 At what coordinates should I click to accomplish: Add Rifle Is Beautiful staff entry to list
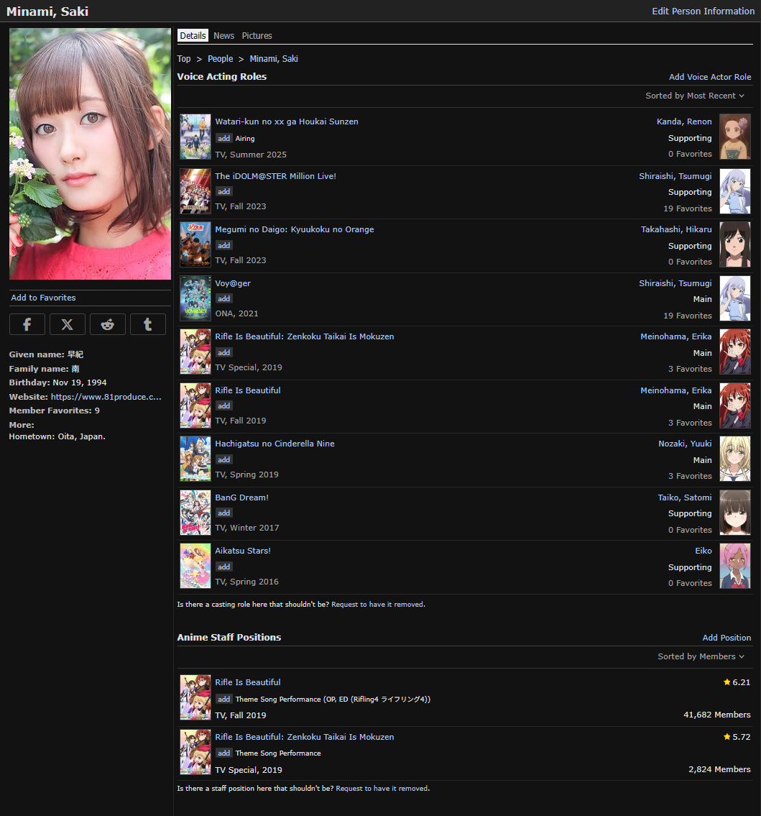tap(223, 700)
